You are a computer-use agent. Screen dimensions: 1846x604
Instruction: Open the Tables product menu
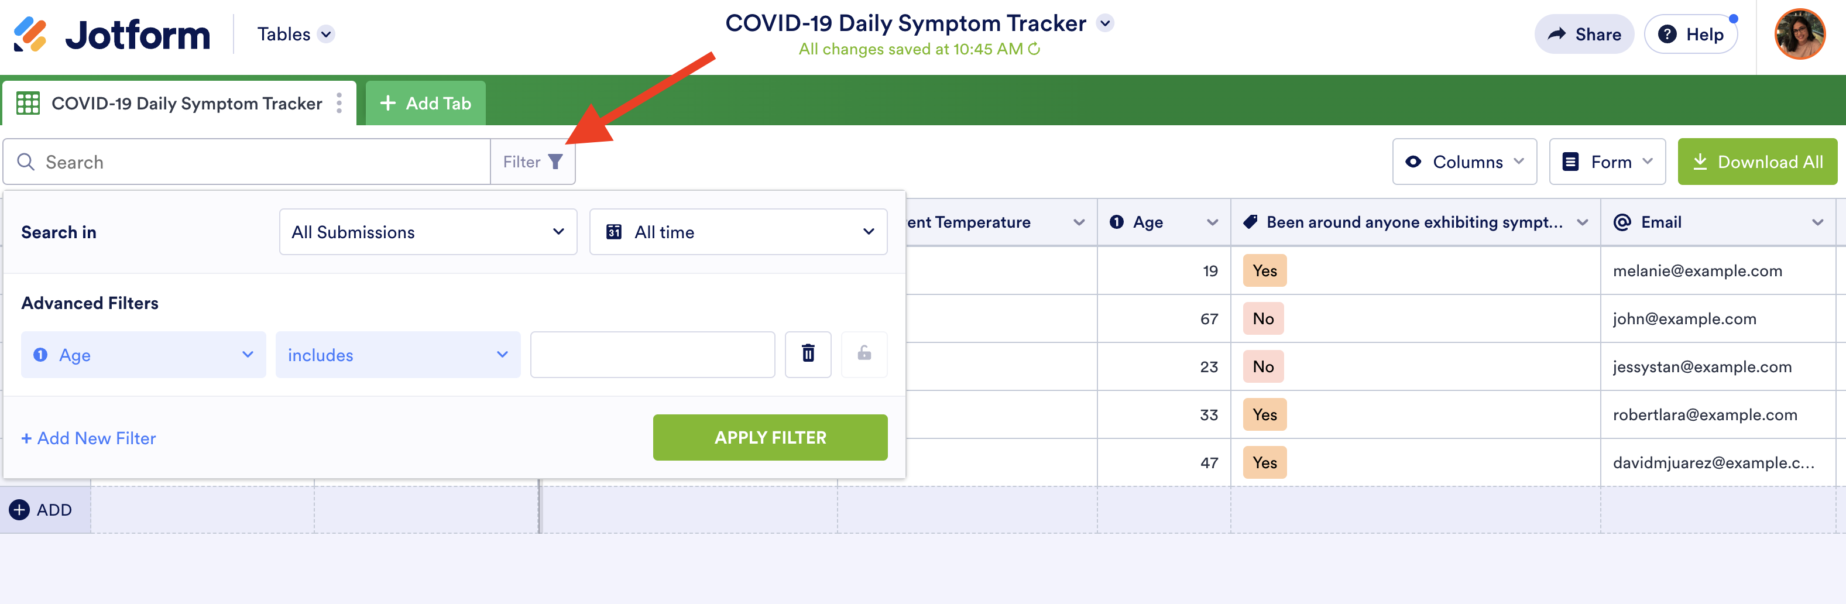coord(295,35)
